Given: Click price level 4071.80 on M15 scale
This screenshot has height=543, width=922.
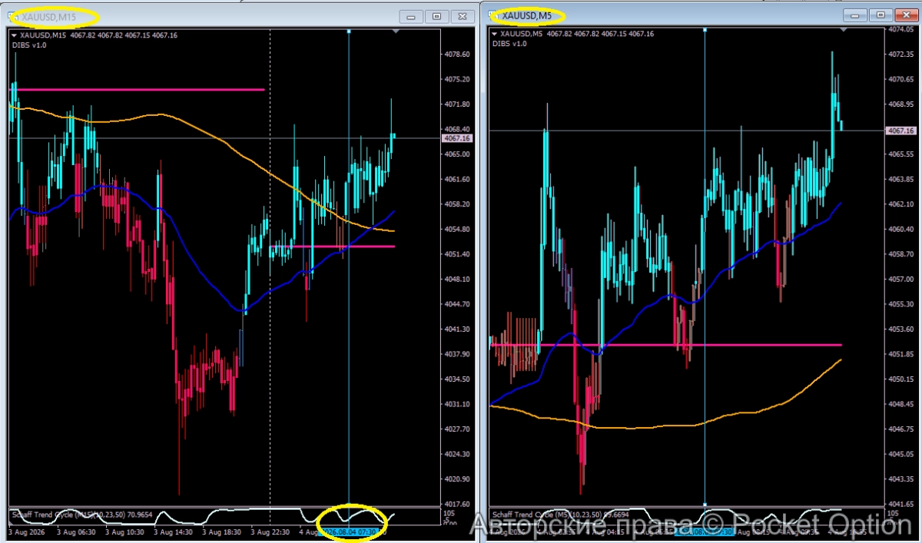Looking at the screenshot, I should pyautogui.click(x=457, y=104).
